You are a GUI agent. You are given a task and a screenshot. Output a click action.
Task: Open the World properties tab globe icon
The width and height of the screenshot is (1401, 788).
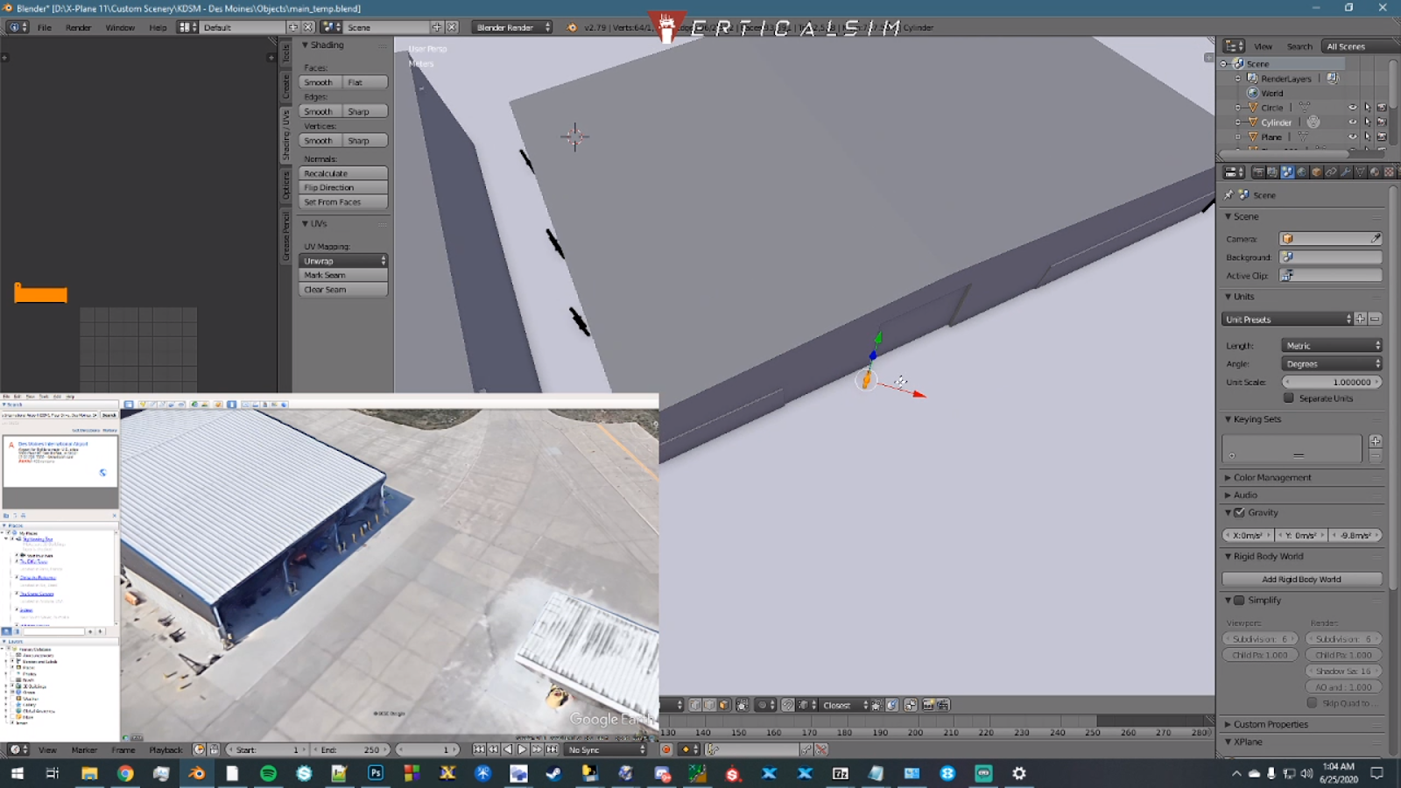click(1301, 172)
